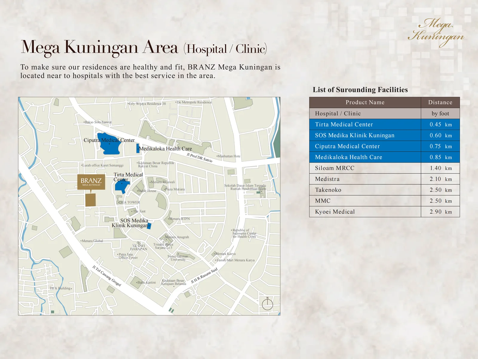This screenshot has height=359, width=478.
Task: Click the De Metropole Residence label
Action: (x=194, y=102)
